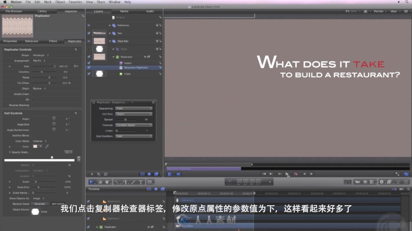This screenshot has width=412, height=231.
Task: Open Unit Size dropdown in HUD
Action: point(134,114)
